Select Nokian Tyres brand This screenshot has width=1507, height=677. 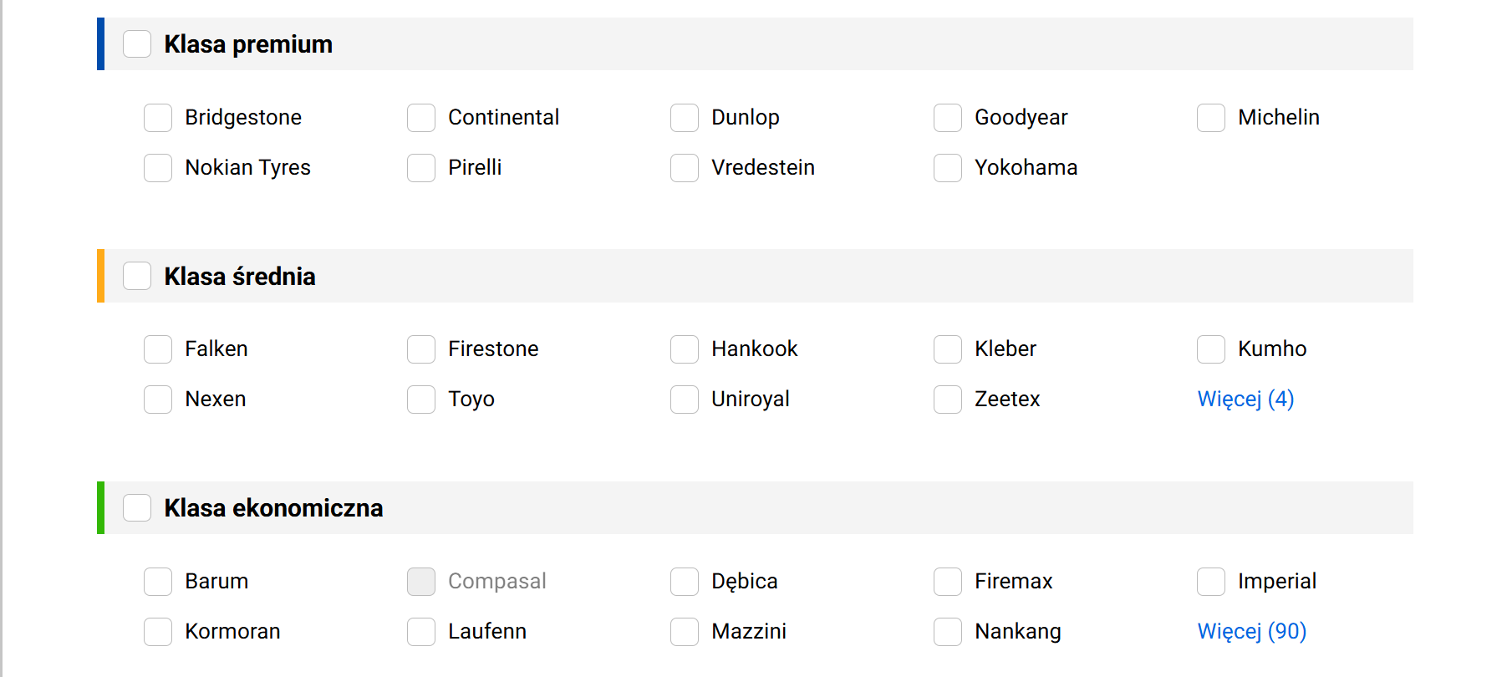158,168
